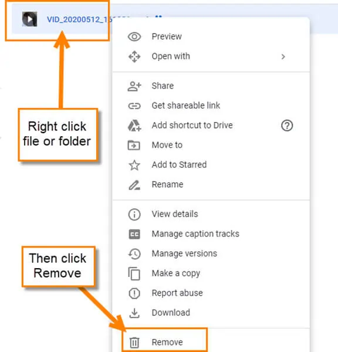Choose Get shareable link text entry

[186, 106]
